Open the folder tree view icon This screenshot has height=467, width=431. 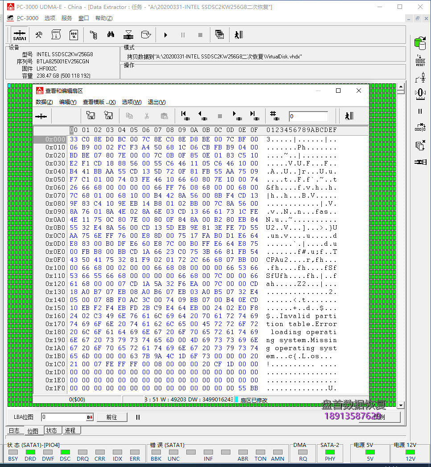point(94,35)
